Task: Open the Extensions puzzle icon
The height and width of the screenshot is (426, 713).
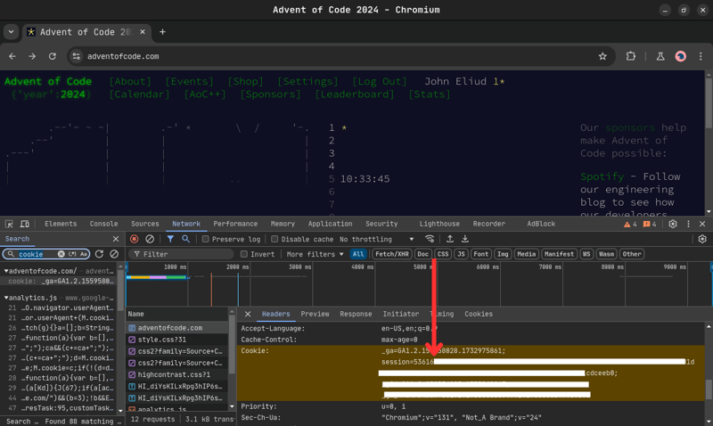Action: (x=631, y=56)
